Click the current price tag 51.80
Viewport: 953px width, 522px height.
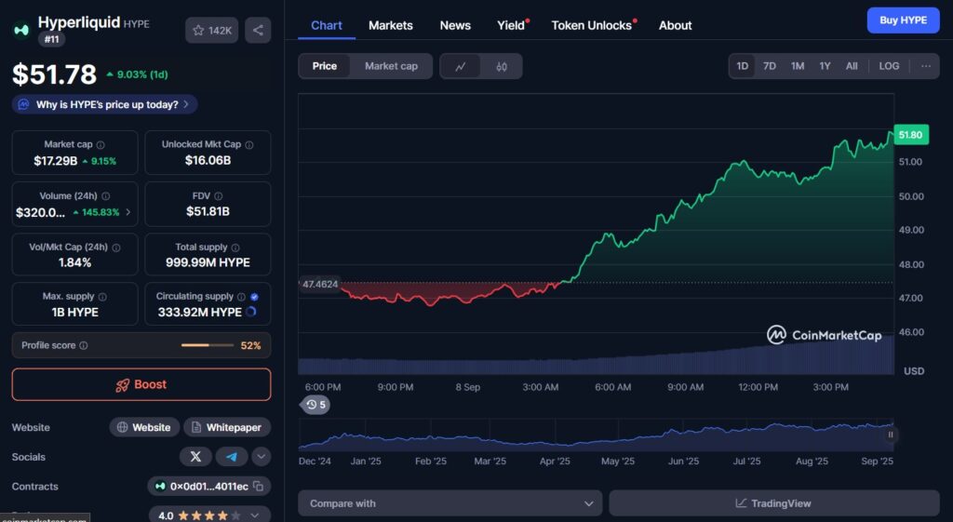[910, 135]
